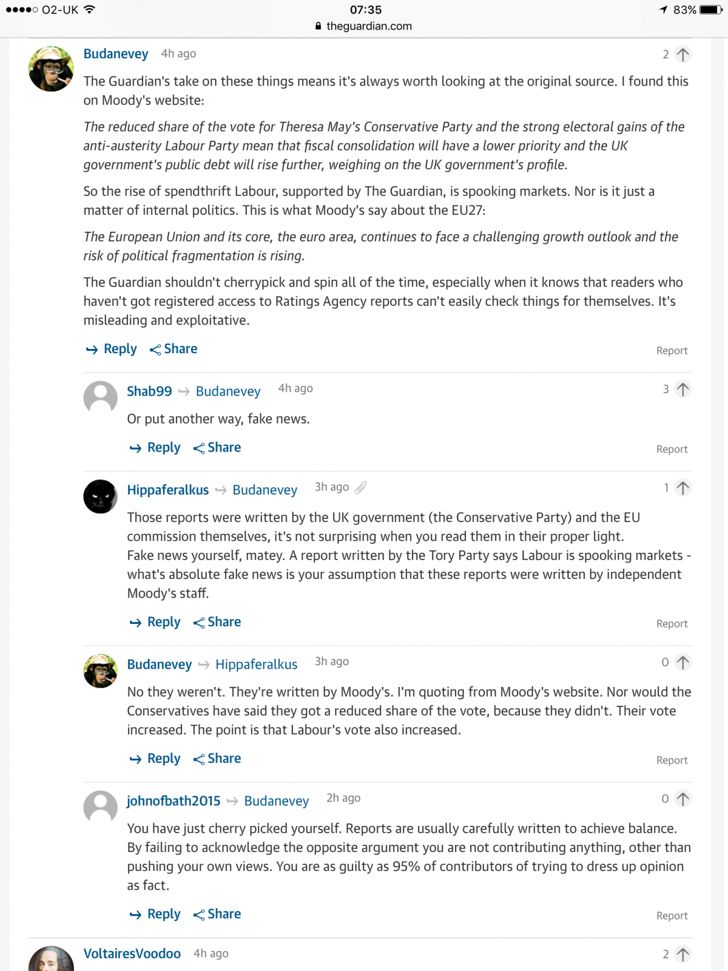The width and height of the screenshot is (728, 971).
Task: Tap the battery indicator in status bar
Action: (x=710, y=10)
